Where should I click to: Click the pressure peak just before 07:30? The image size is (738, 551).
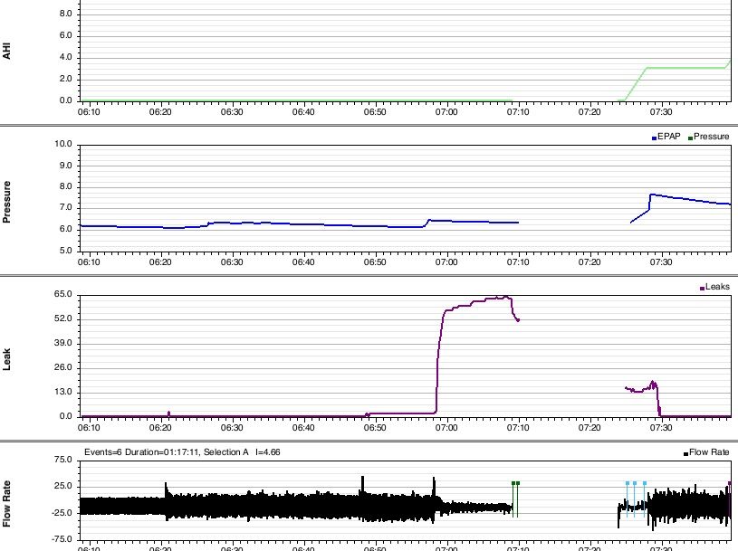[650, 195]
